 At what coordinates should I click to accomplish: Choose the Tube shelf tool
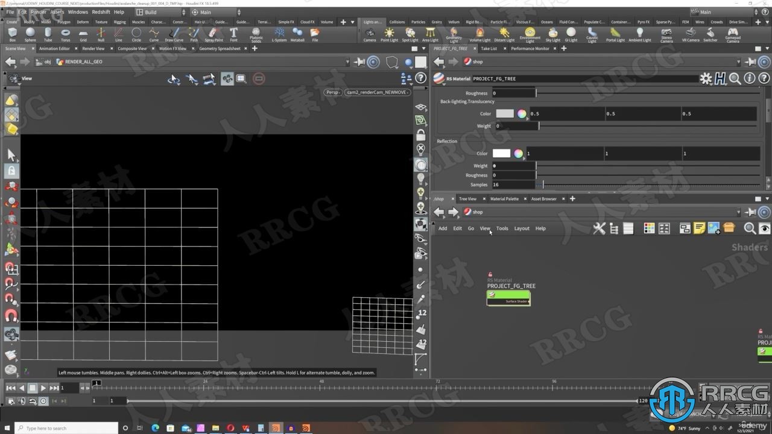coord(48,34)
